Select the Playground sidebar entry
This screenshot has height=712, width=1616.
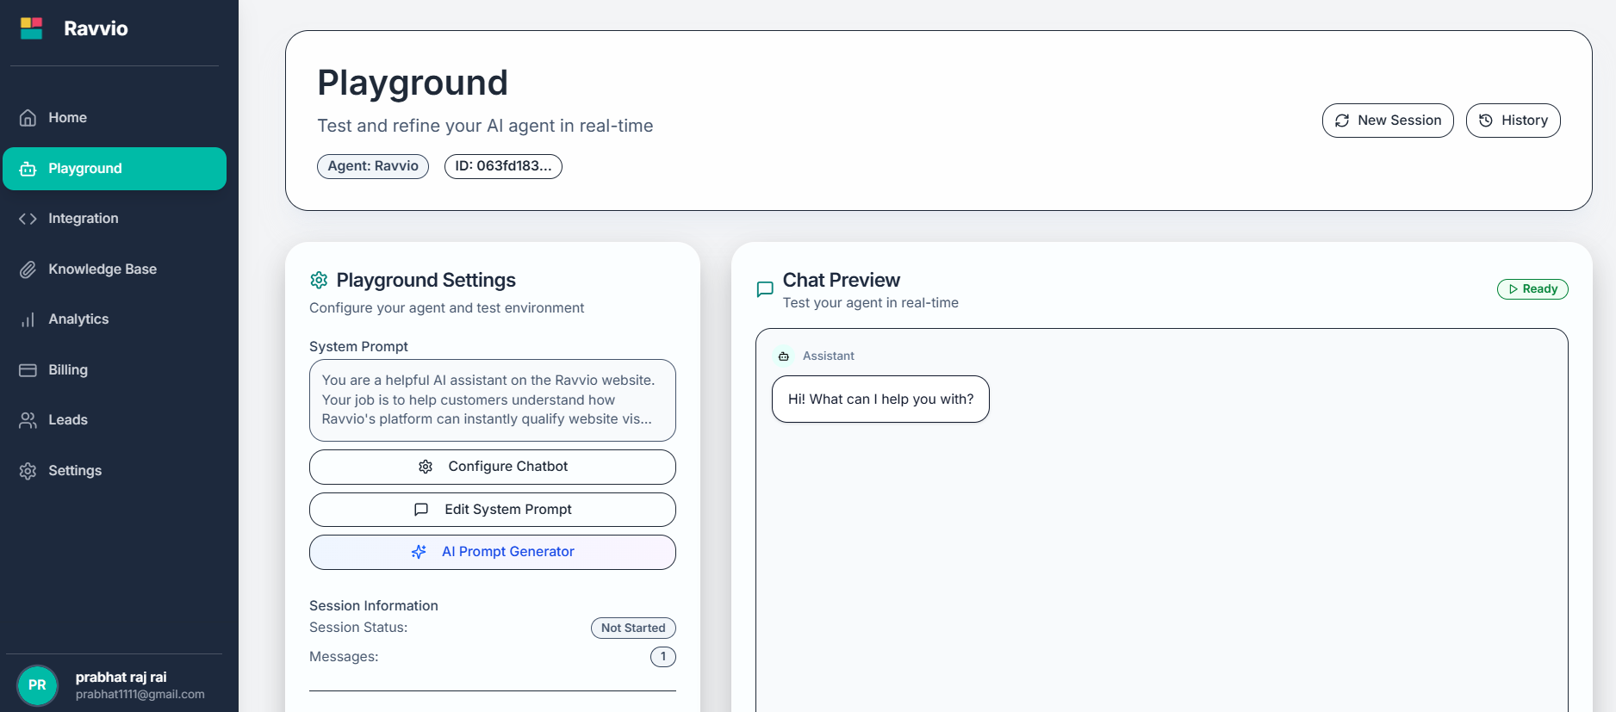click(84, 168)
